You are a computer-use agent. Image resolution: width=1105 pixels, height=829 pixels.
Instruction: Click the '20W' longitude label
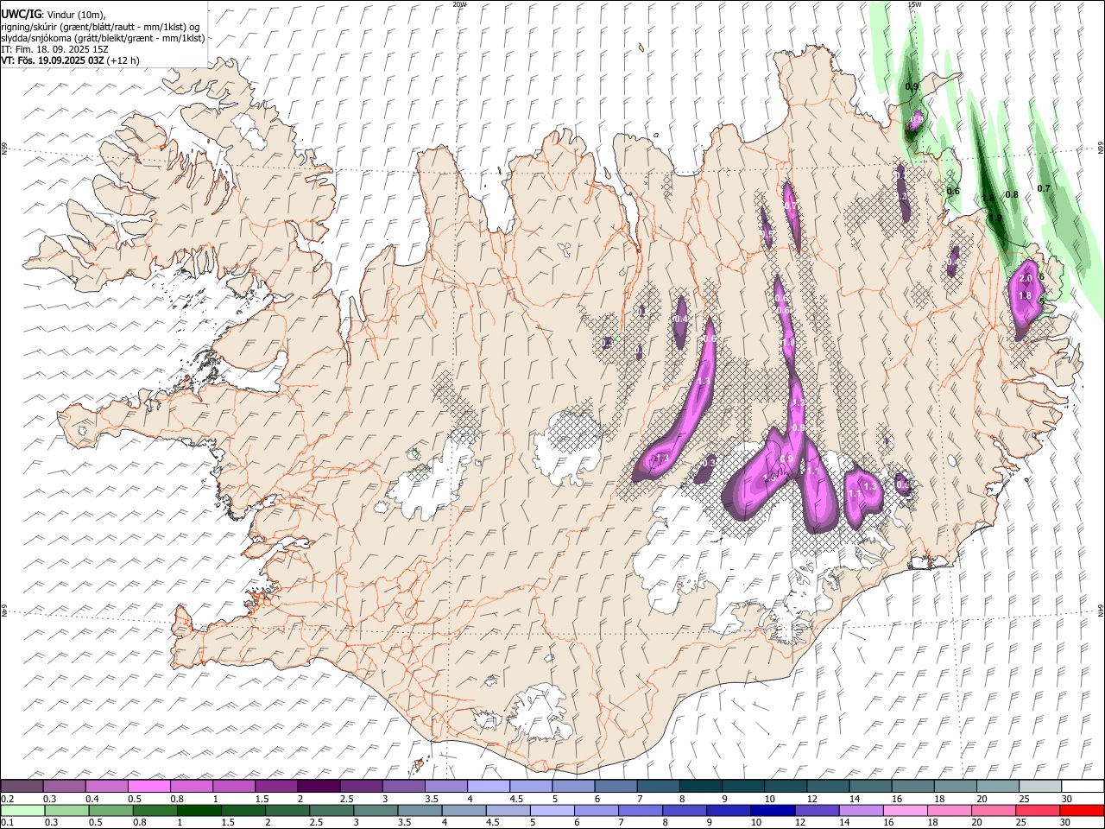coord(459,4)
